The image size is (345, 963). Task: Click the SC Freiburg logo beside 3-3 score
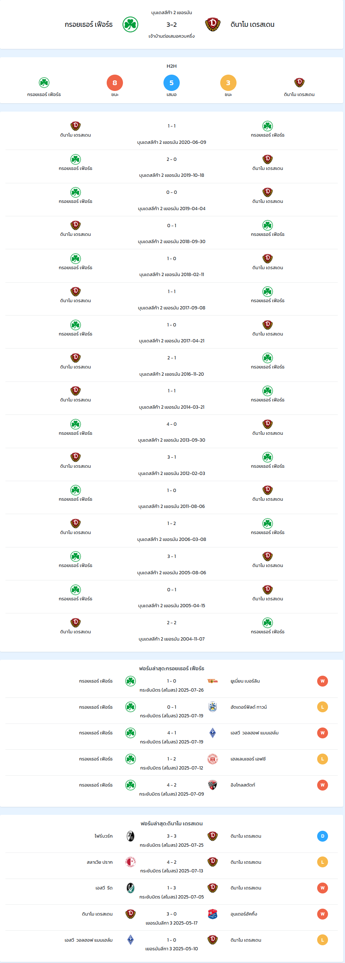click(x=131, y=836)
